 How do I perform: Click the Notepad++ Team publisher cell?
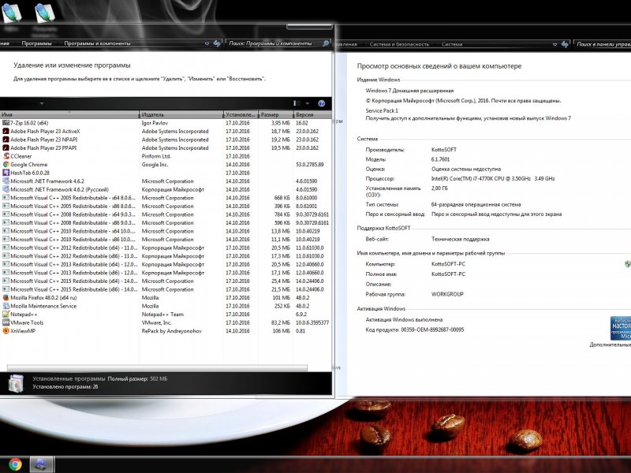pyautogui.click(x=162, y=314)
